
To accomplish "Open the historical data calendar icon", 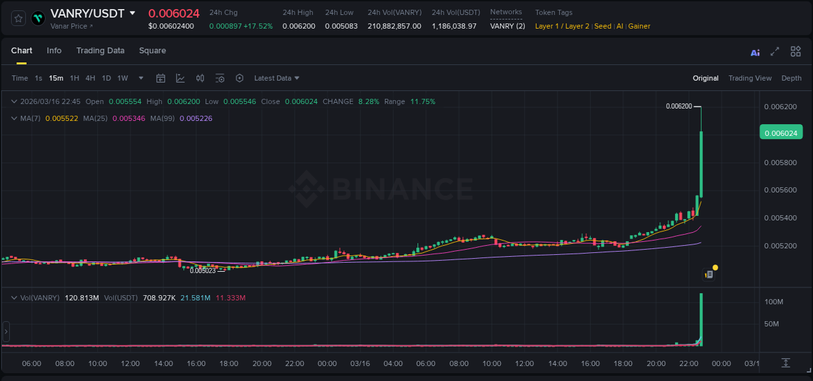I will tap(161, 77).
